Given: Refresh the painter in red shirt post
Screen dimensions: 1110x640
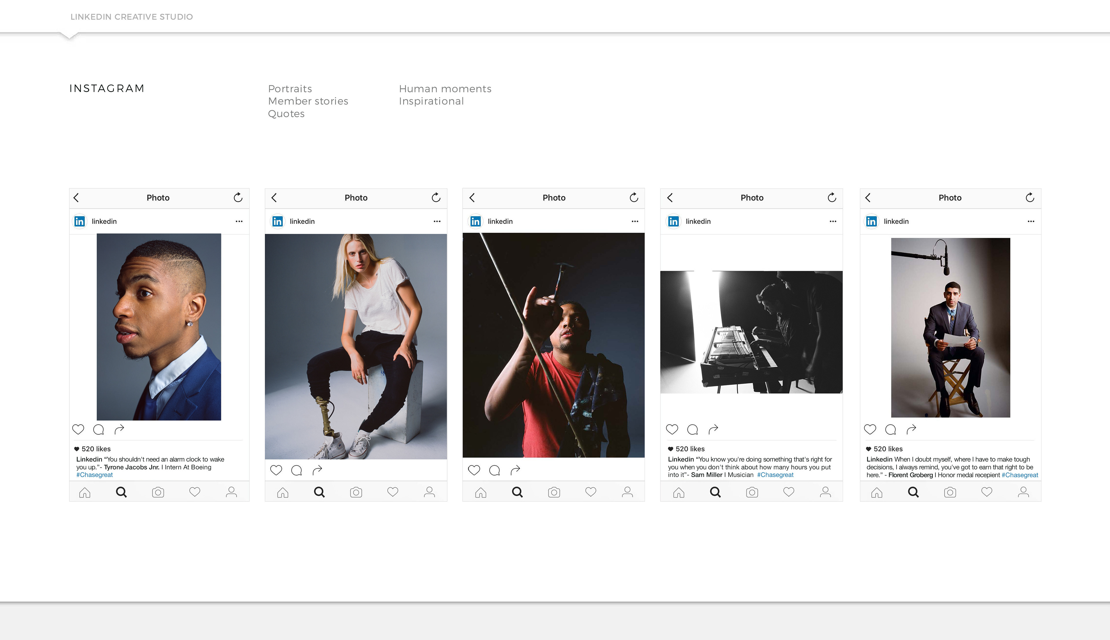Looking at the screenshot, I should pyautogui.click(x=633, y=197).
